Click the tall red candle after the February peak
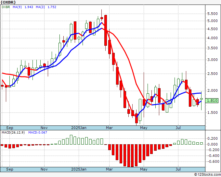Image resolution: width=221 pixels, height=177 pixels. coord(106,30)
